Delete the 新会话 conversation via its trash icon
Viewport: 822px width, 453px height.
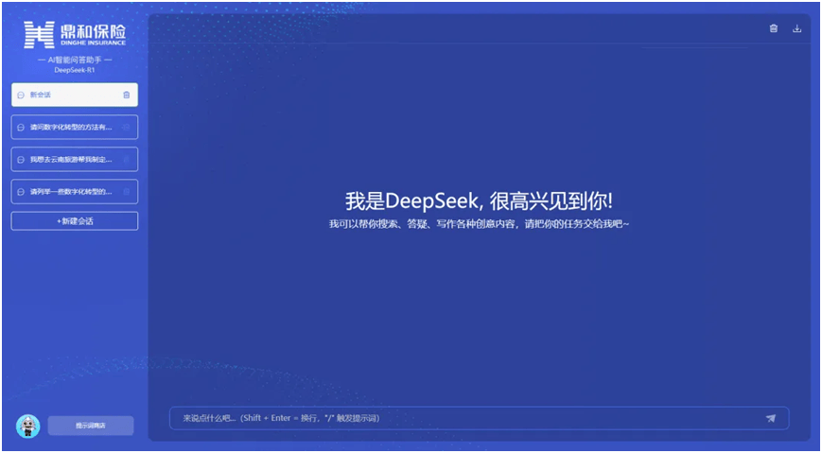click(127, 95)
